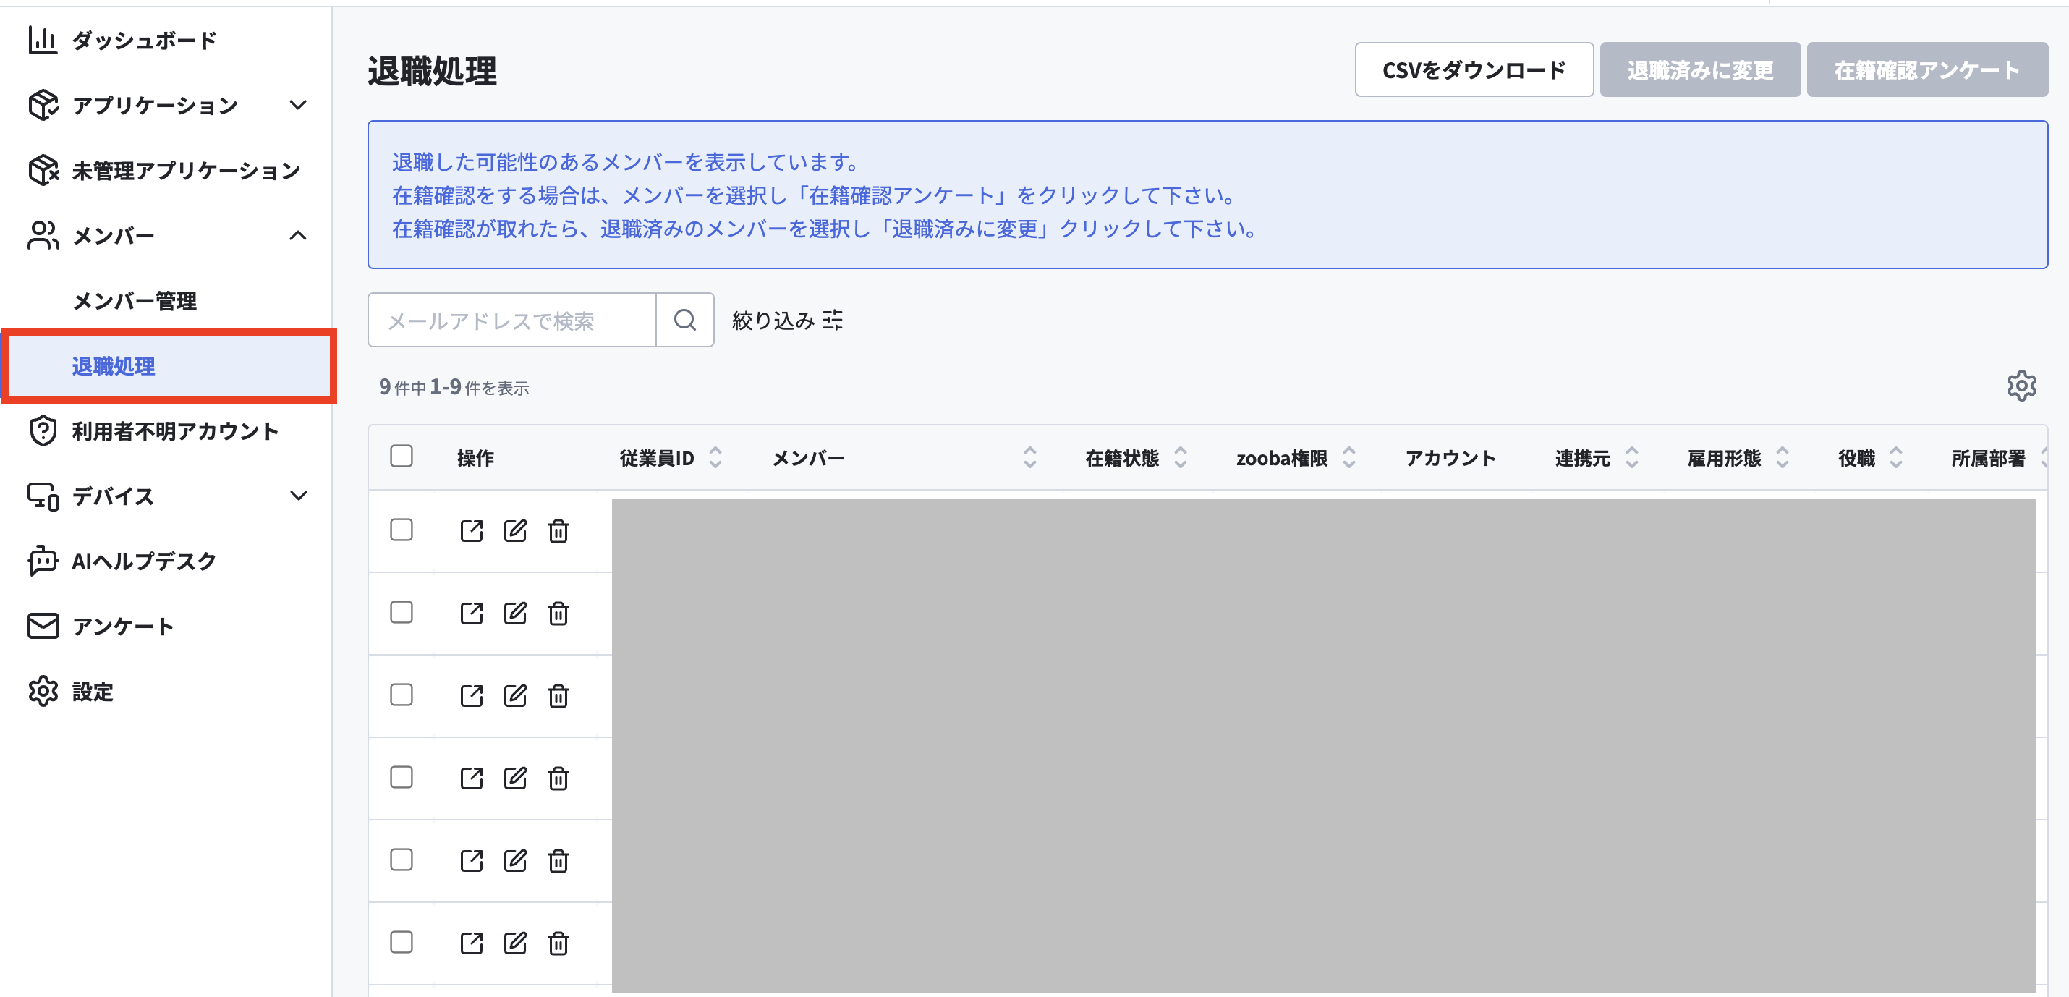Open the ダッシュボード chart icon
This screenshot has height=997, width=2069.
[x=43, y=39]
